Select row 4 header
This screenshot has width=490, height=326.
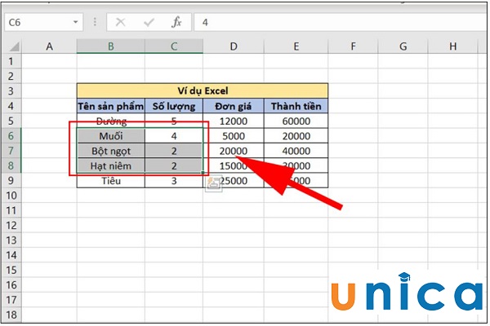[x=11, y=106]
